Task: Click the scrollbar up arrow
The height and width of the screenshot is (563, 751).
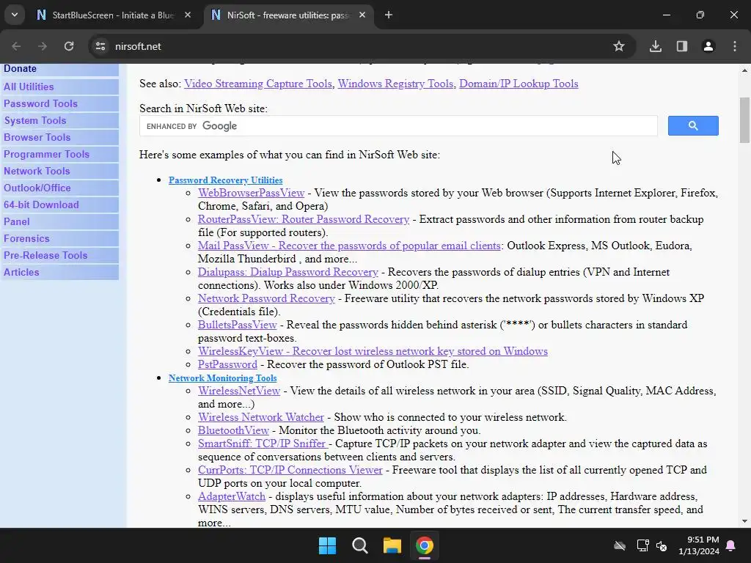Action: coord(744,70)
